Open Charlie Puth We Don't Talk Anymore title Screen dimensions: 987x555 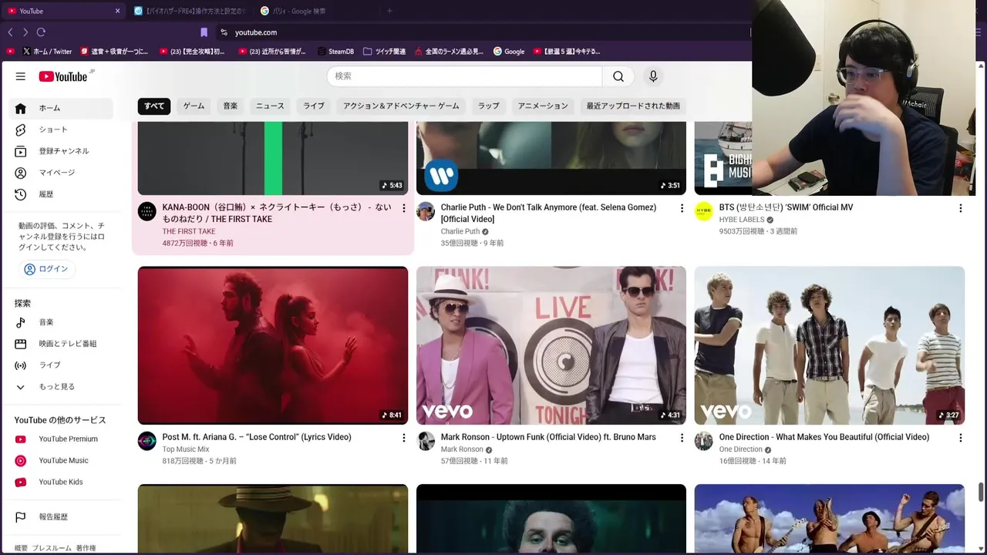coord(548,213)
